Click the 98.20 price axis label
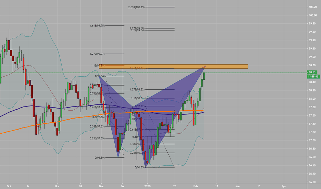This screenshot has width=321, height=189. tap(312, 90)
